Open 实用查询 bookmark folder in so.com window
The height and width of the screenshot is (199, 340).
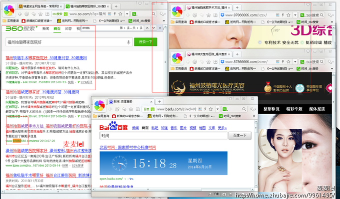pos(10,21)
